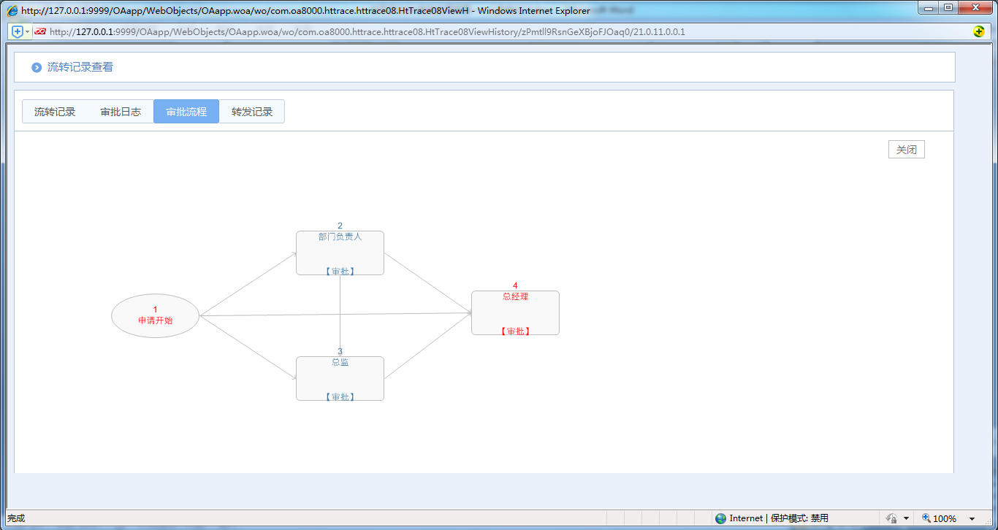Click the blue shield icon in address bar
The height and width of the screenshot is (530, 998).
pos(18,32)
